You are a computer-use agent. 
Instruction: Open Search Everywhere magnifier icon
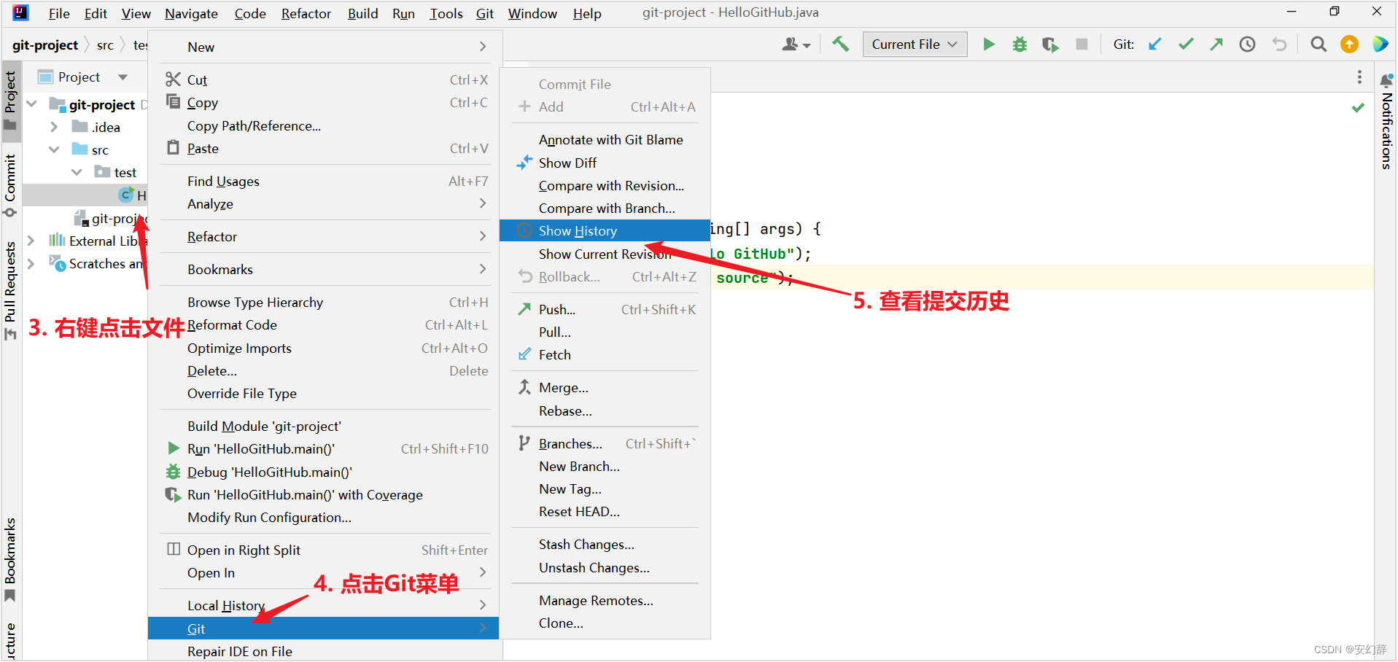(x=1319, y=44)
